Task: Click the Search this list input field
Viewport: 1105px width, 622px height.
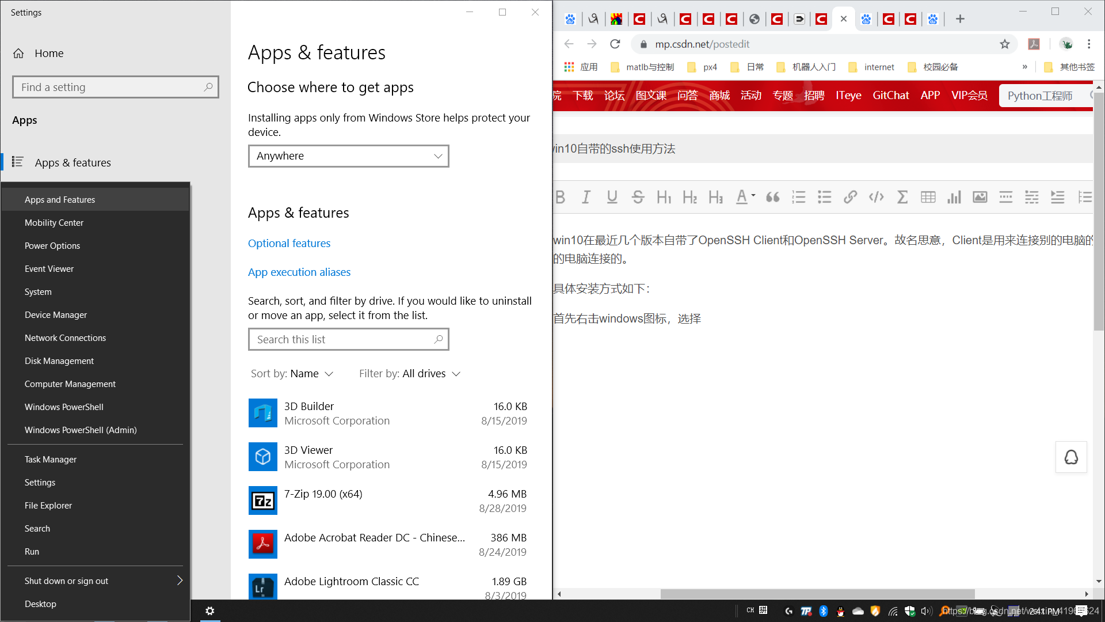Action: point(348,339)
